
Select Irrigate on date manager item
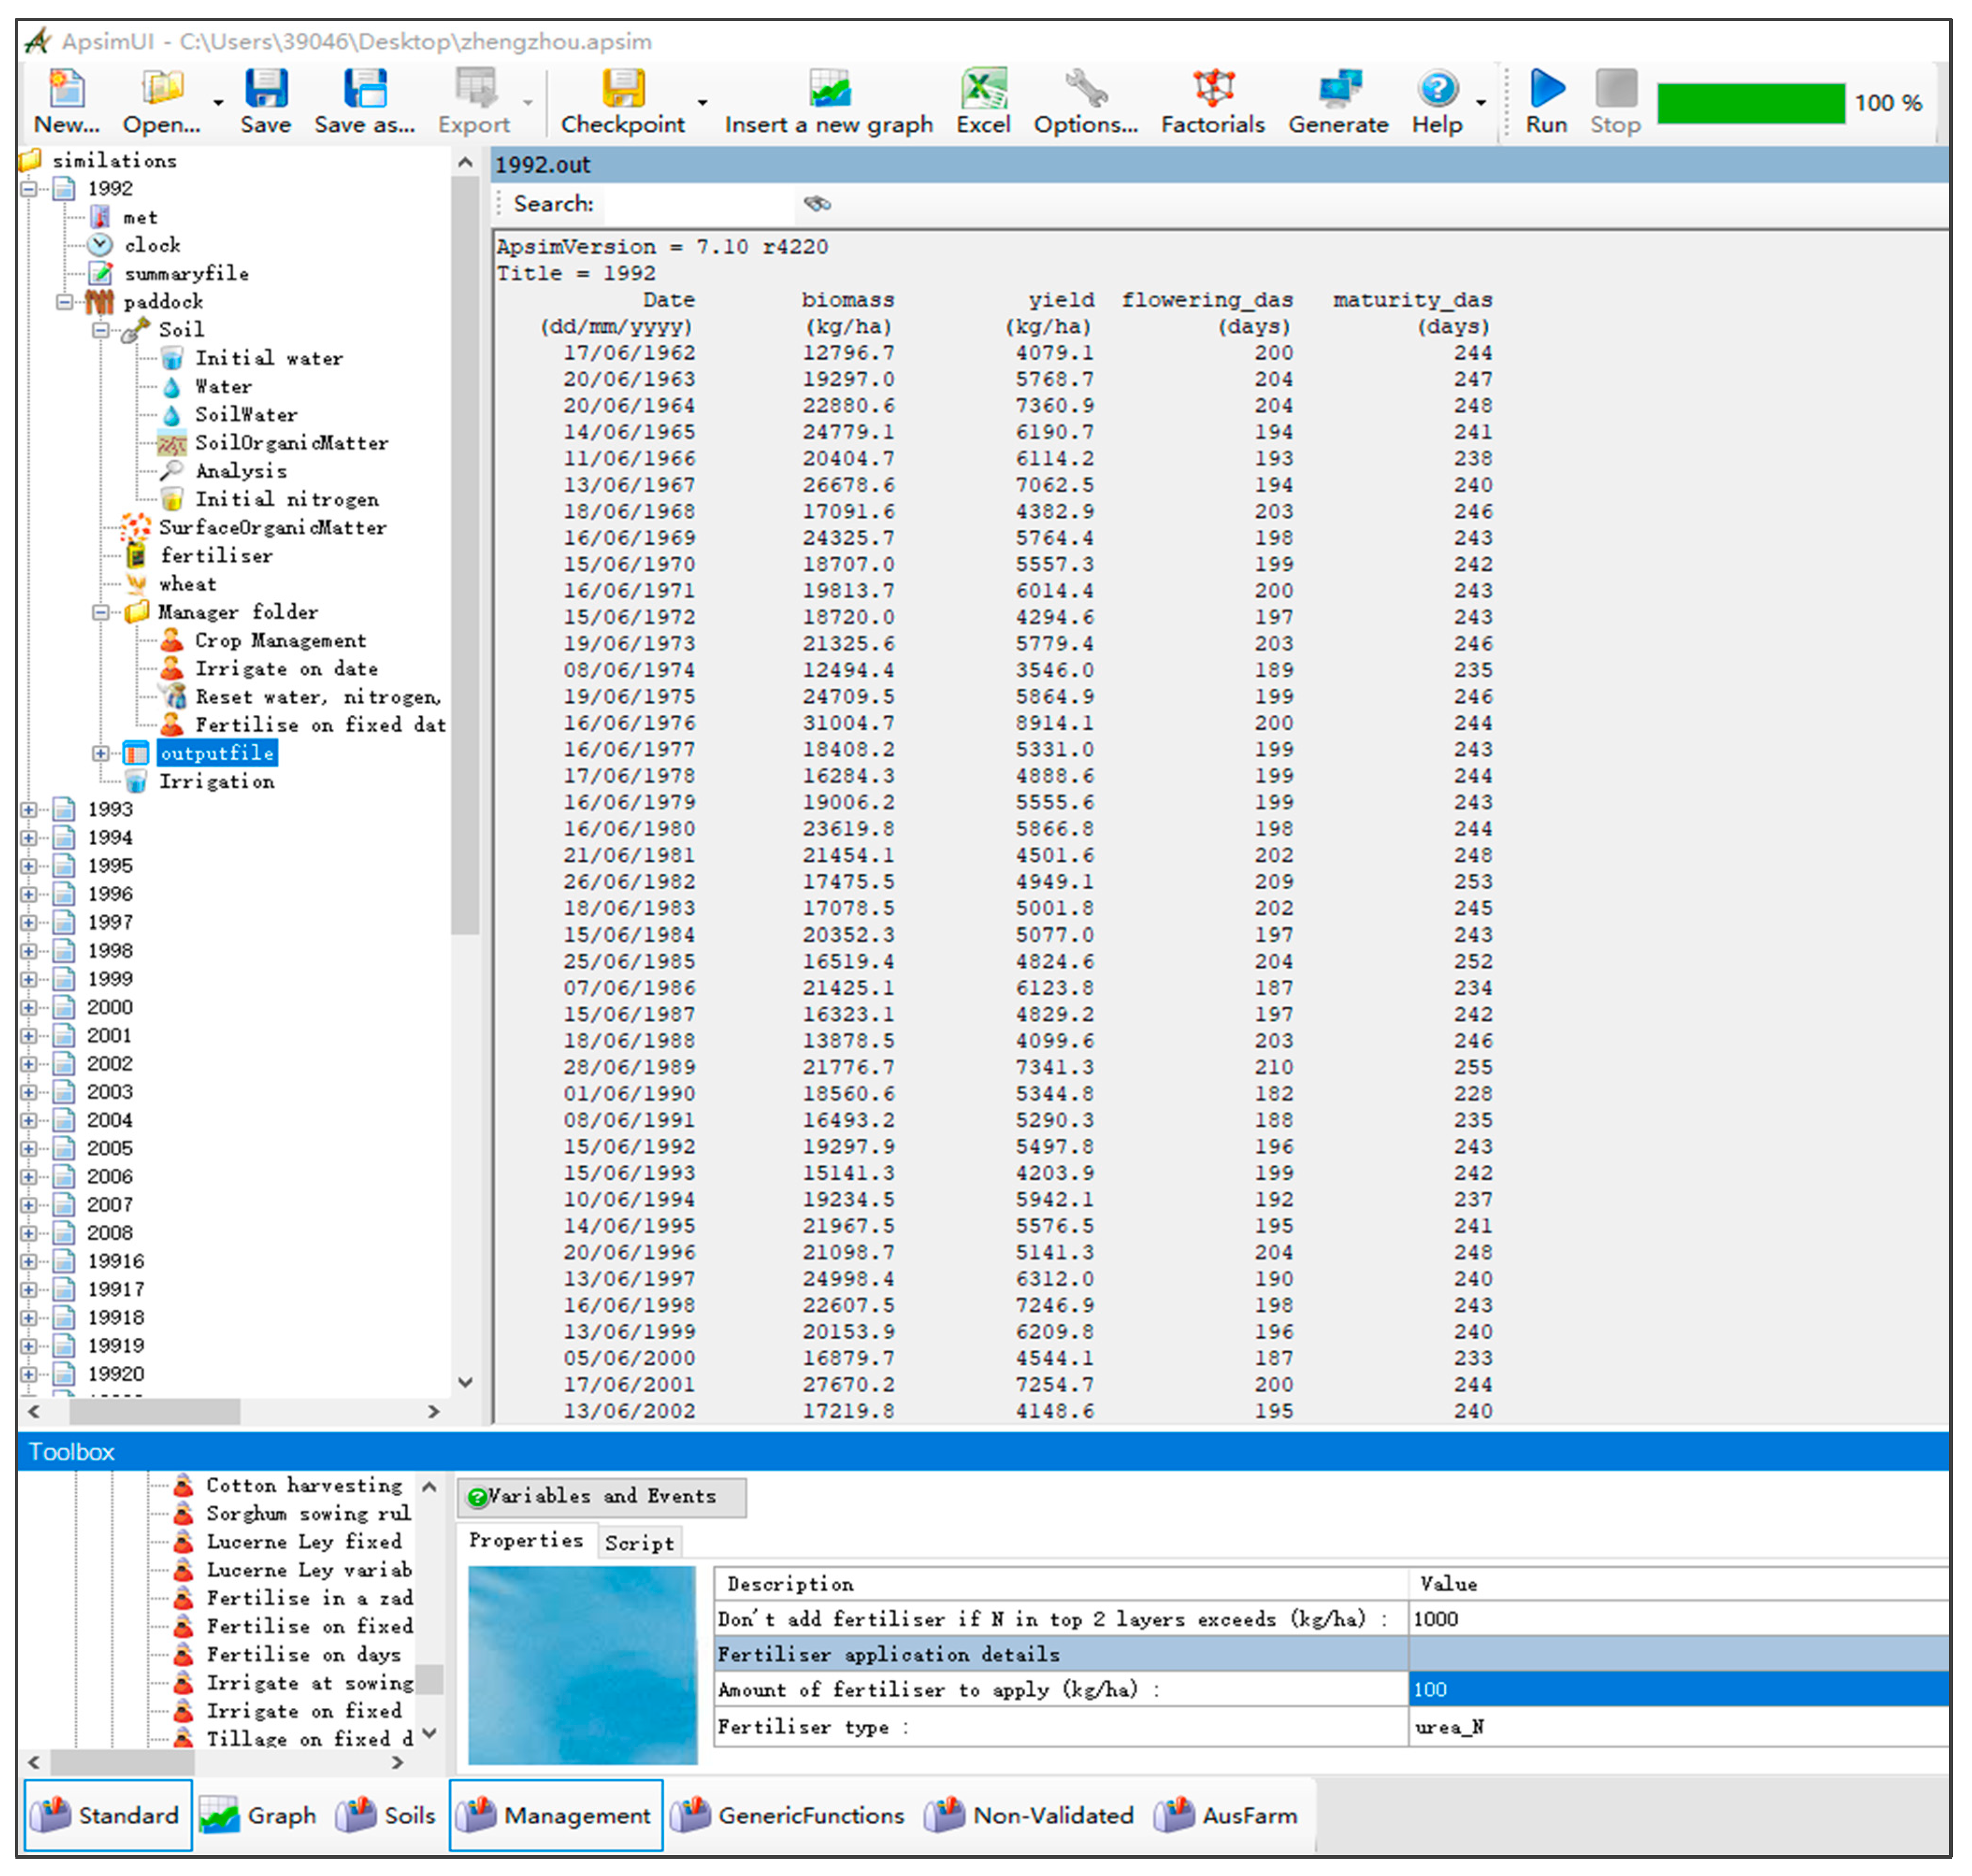286,669
